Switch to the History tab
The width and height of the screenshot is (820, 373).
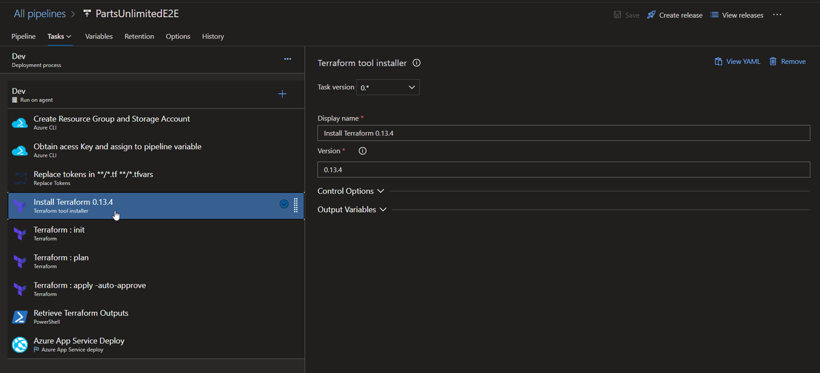213,36
